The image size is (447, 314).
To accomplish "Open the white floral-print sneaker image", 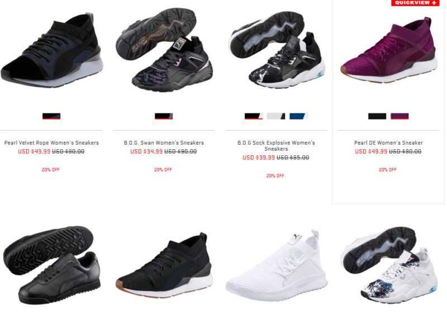I will (x=388, y=265).
